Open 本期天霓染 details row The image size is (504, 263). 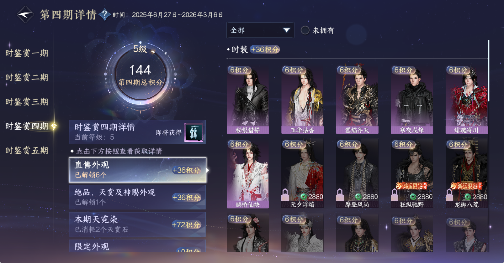(x=138, y=224)
